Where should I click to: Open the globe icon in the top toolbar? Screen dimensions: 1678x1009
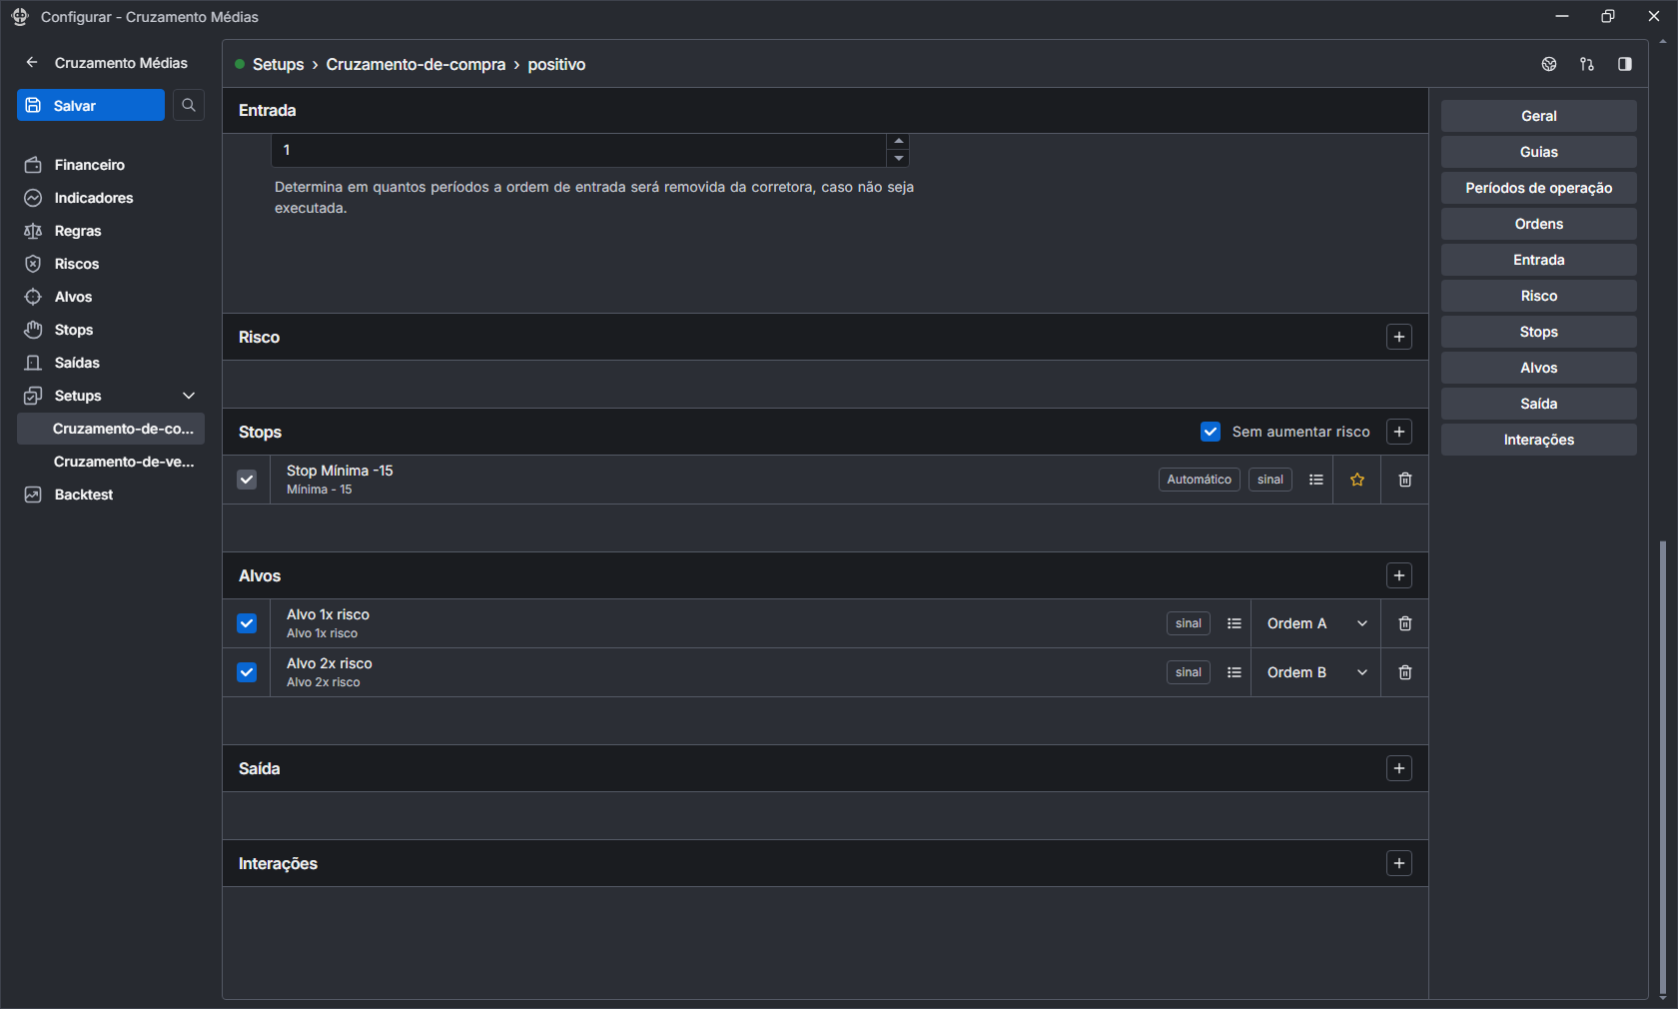(x=1549, y=64)
